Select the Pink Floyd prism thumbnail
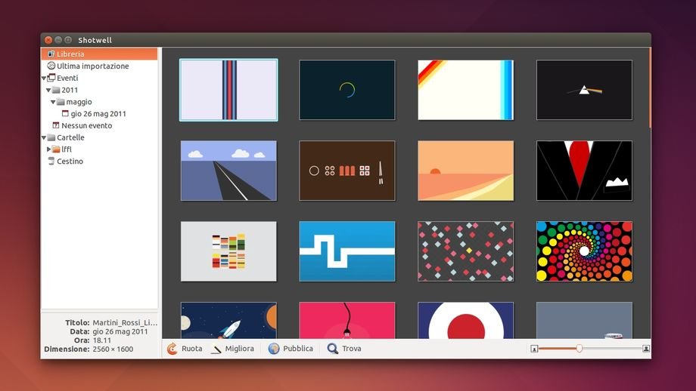Screen dimensions: 696x391 (x=584, y=90)
